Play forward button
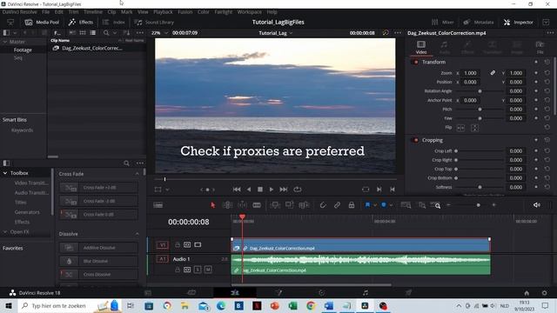 tap(272, 190)
